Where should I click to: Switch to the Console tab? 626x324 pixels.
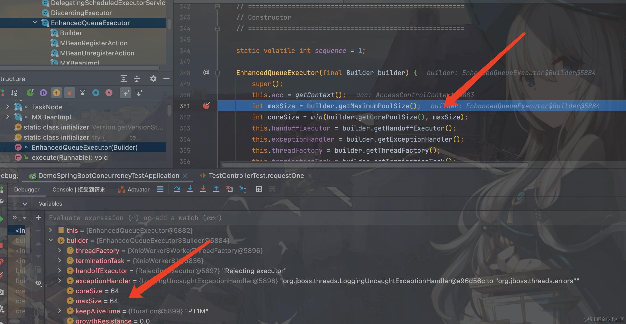[x=79, y=189]
